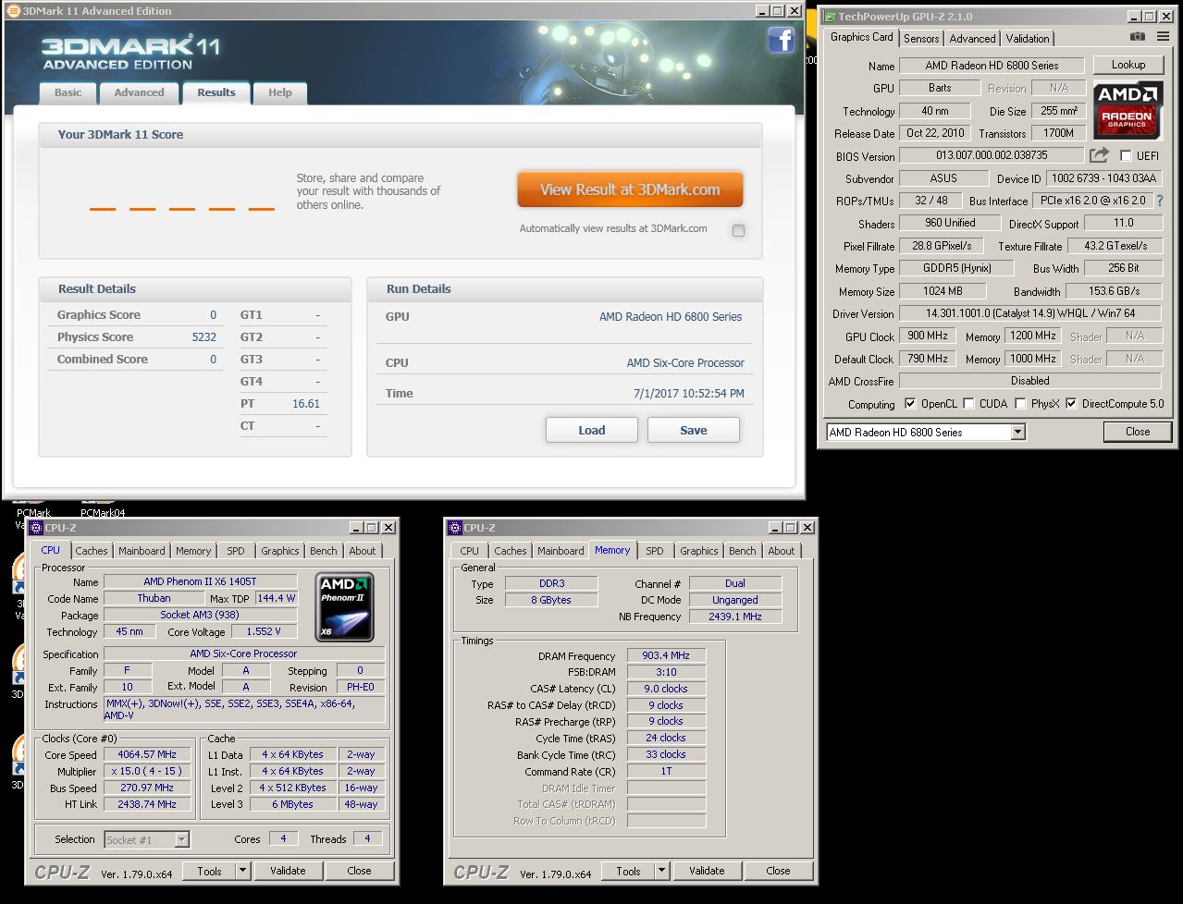Screen dimensions: 1183x904
Task: Open the GPU-Z menu icon beside the camera
Action: click(1164, 37)
